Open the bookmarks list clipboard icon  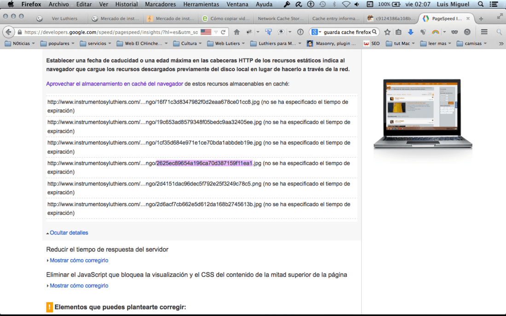point(398,32)
